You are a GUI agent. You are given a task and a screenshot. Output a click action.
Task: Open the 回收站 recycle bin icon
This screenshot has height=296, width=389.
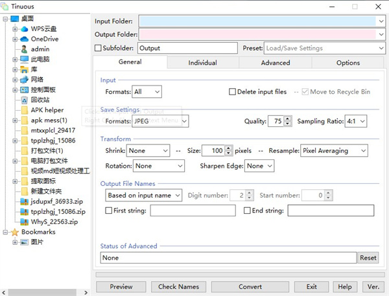point(24,100)
